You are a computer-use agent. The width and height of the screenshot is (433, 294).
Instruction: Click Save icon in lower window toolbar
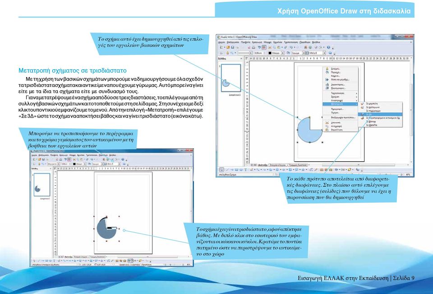(43, 159)
